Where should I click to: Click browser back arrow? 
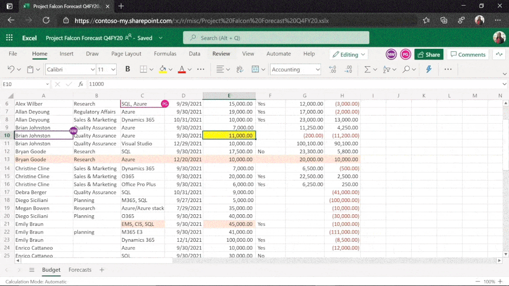click(11, 20)
